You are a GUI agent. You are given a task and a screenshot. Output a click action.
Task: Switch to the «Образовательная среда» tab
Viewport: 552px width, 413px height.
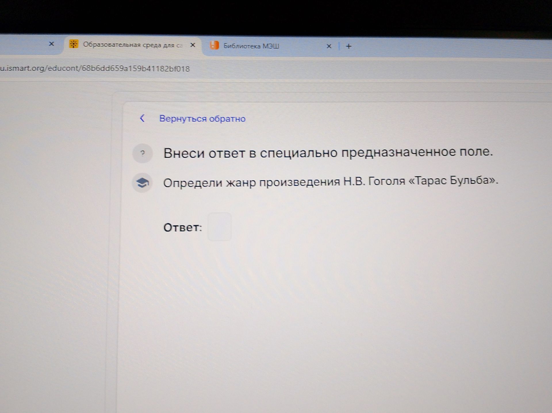pos(133,45)
